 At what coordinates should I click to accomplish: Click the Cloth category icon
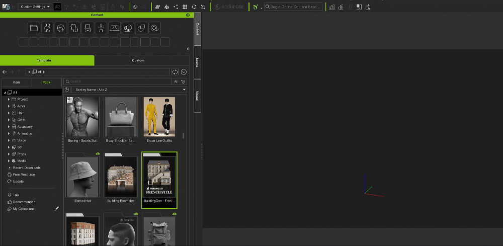(x=74, y=28)
